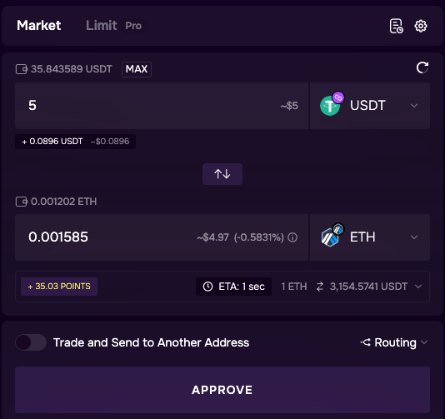Toggle Trade and Send to Another Address
This screenshot has width=445, height=419.
(x=31, y=342)
